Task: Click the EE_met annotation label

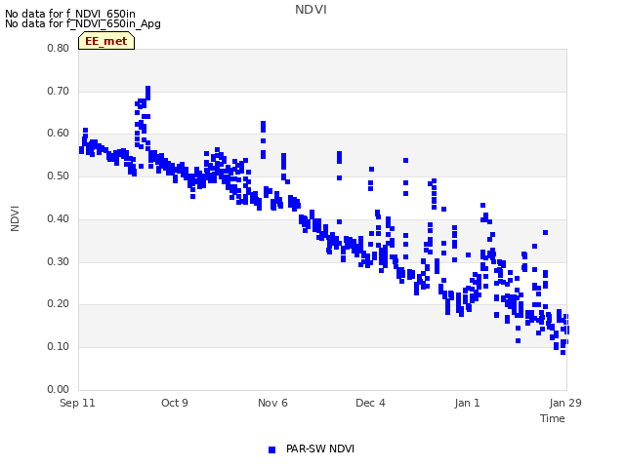Action: (106, 41)
